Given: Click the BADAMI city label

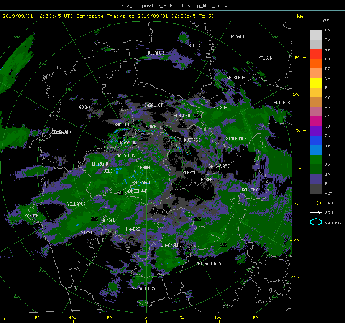Looking at the screenshot, I should coord(152,127).
